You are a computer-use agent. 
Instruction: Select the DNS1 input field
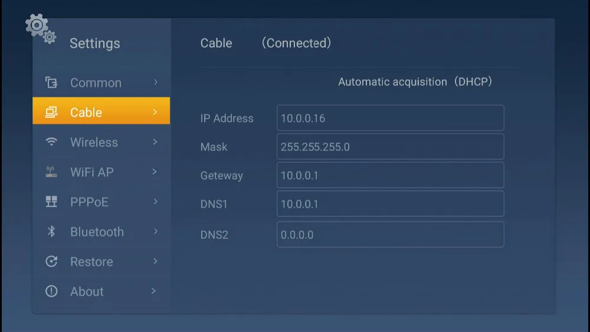(x=390, y=204)
